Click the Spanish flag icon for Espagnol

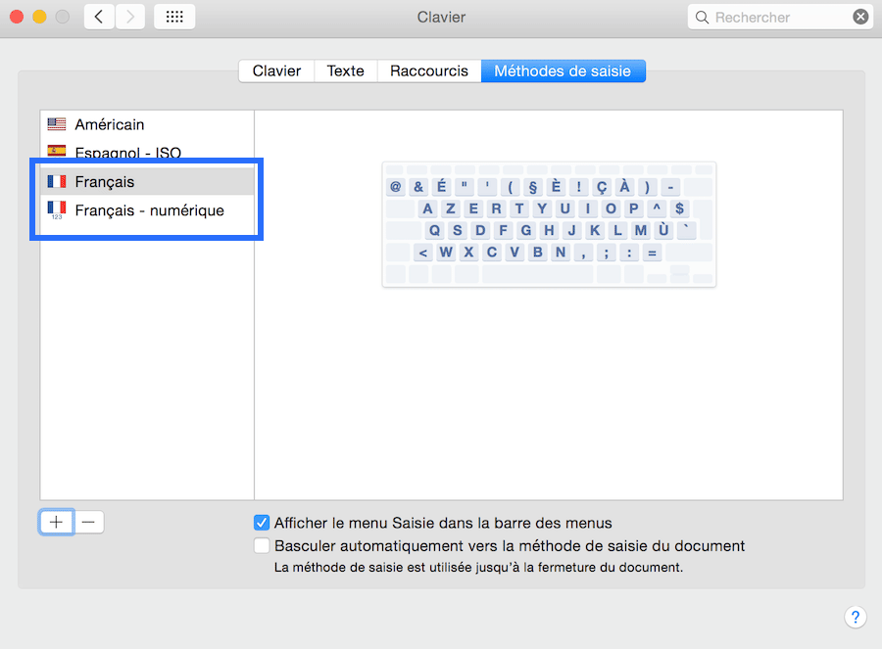click(57, 151)
